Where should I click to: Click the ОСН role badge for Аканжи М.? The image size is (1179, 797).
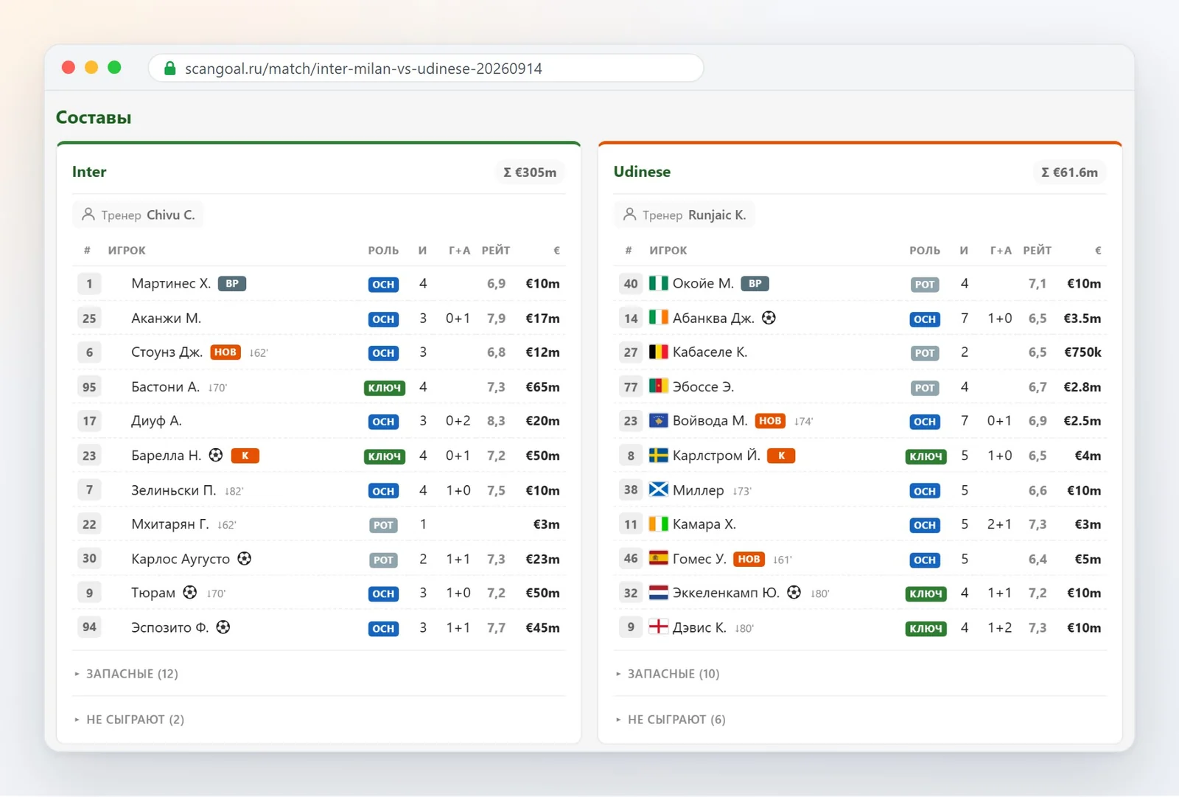(x=383, y=319)
